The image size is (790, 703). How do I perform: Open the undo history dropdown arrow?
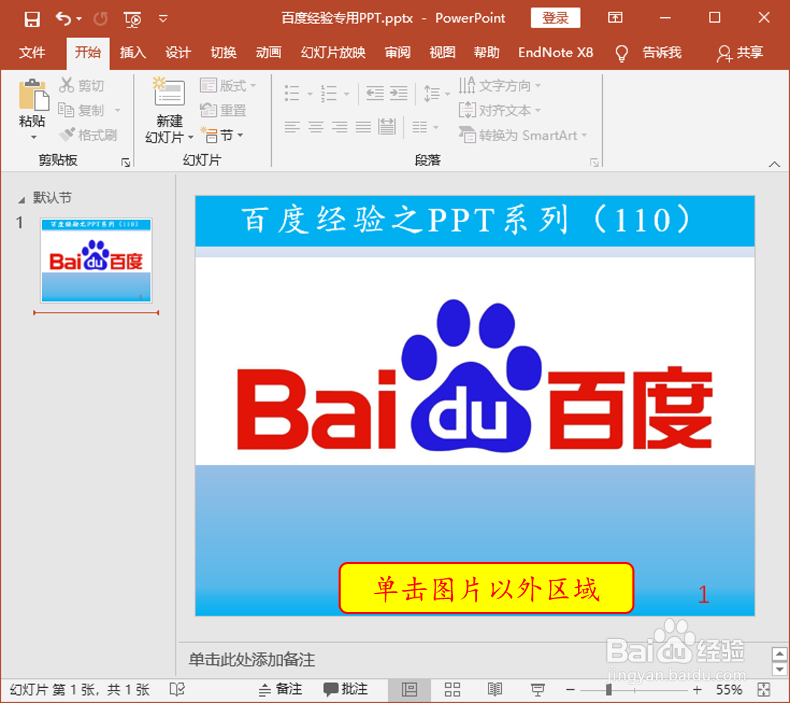(x=79, y=19)
